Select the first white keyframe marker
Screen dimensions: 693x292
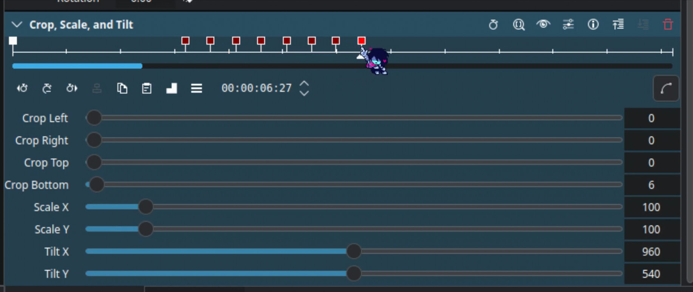click(x=13, y=40)
